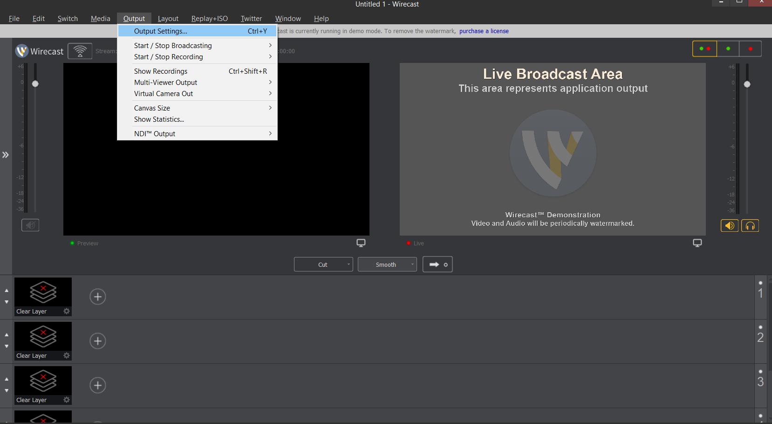This screenshot has width=772, height=424.
Task: Open the Replay+ISO menu
Action: 210,19
